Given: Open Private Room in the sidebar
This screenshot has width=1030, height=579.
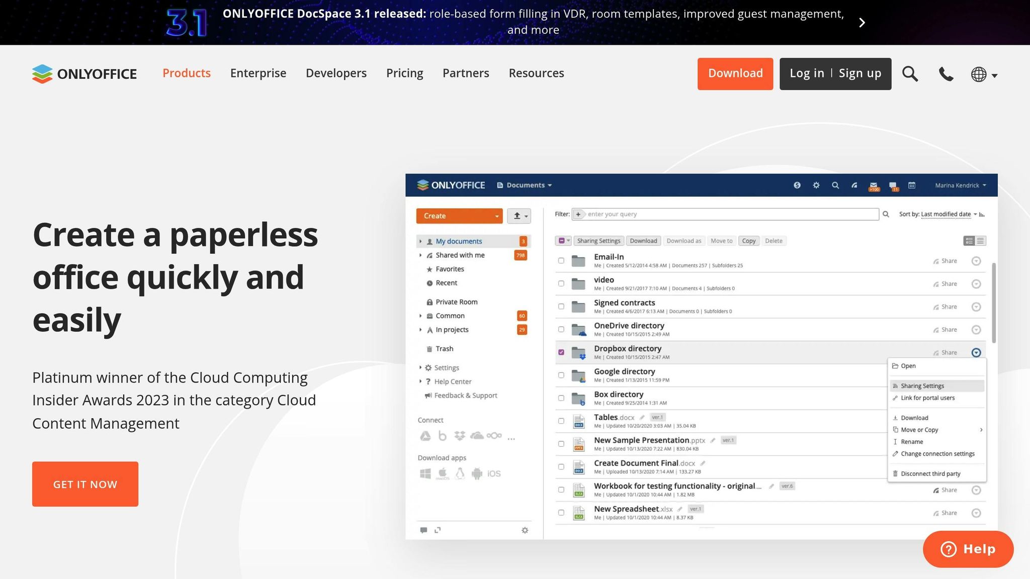Looking at the screenshot, I should coord(456,302).
